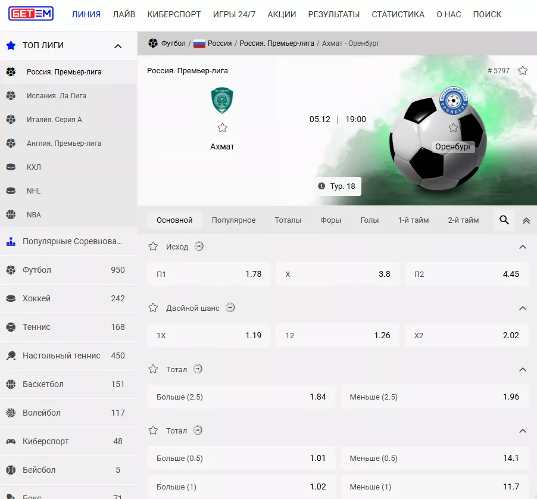Image resolution: width=537 pixels, height=499 pixels.
Task: Open Россия. Премьер-лига breadcrumb link
Action: 277,43
